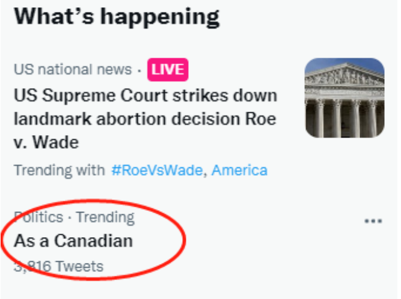Click the word "Politics" above As a Canadian

pyautogui.click(x=38, y=217)
